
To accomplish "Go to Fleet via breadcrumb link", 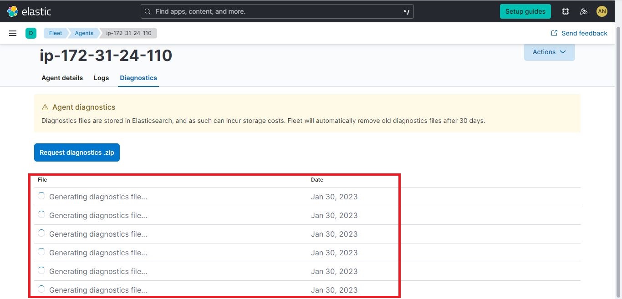I will 55,33.
